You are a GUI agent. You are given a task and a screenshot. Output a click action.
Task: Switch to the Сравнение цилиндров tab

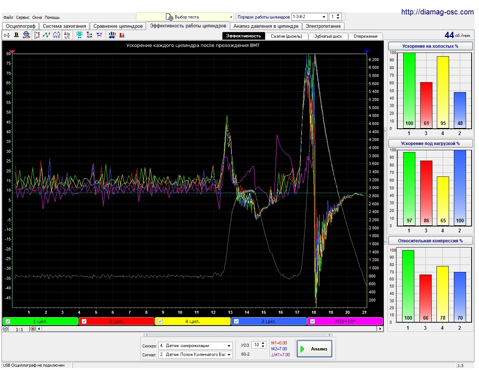[x=118, y=26]
